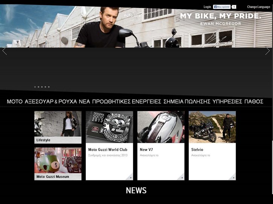Viewport: 273px width, 204px height.
Task: Click Change Language
Action: (x=259, y=7)
